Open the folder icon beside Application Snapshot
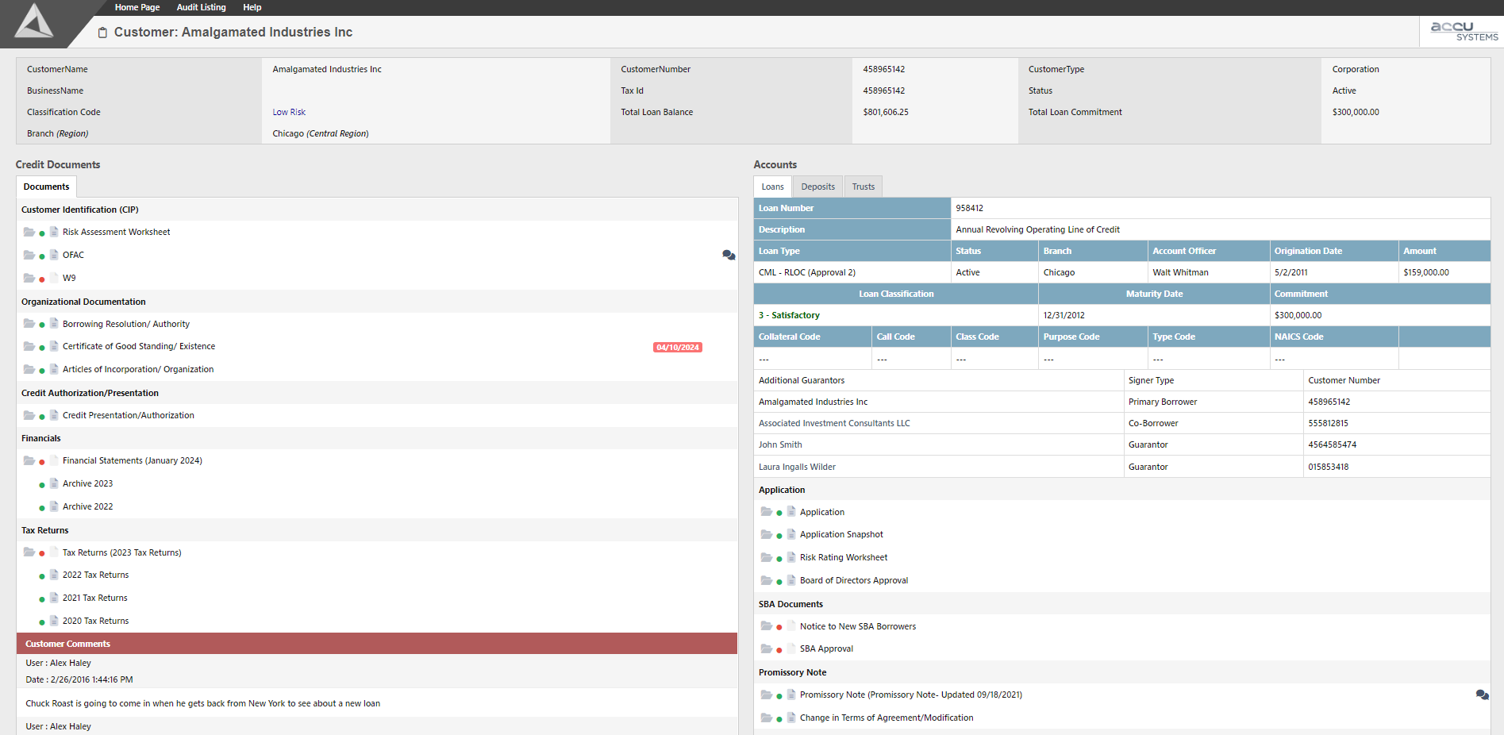 tap(766, 534)
